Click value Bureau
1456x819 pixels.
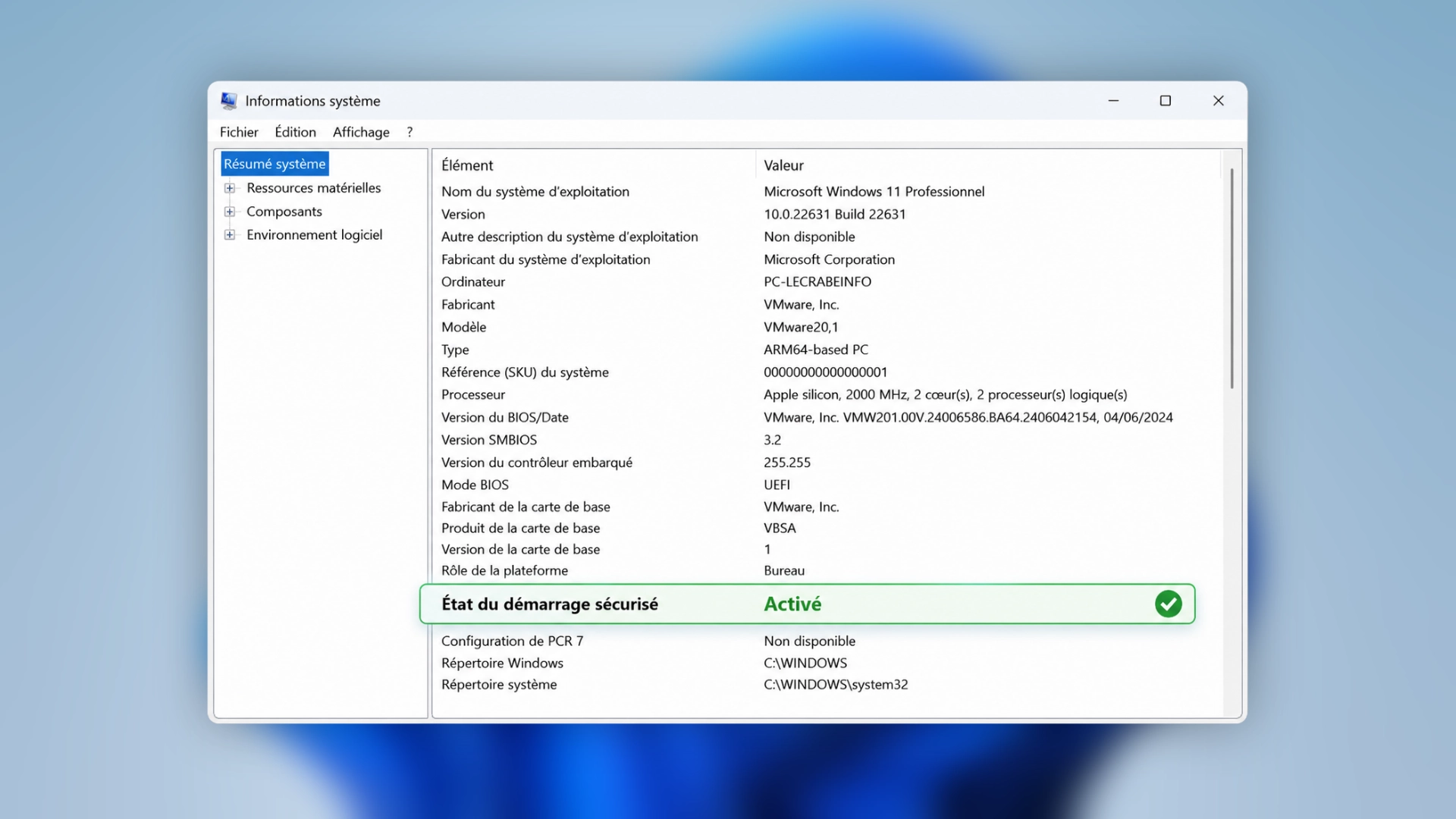(784, 571)
